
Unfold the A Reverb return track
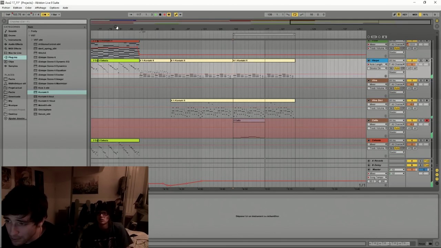click(x=369, y=161)
